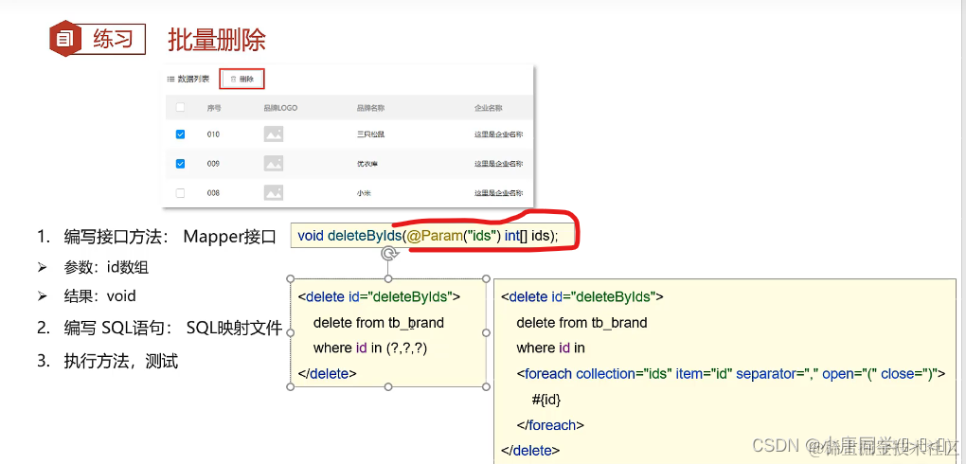966x464 pixels.
Task: Click the 品牌LOGO column header
Action: tap(280, 107)
